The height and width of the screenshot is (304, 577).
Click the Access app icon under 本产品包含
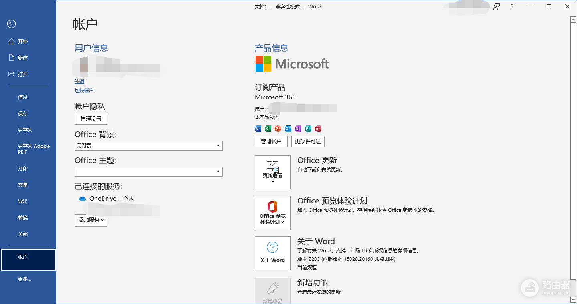click(x=318, y=129)
